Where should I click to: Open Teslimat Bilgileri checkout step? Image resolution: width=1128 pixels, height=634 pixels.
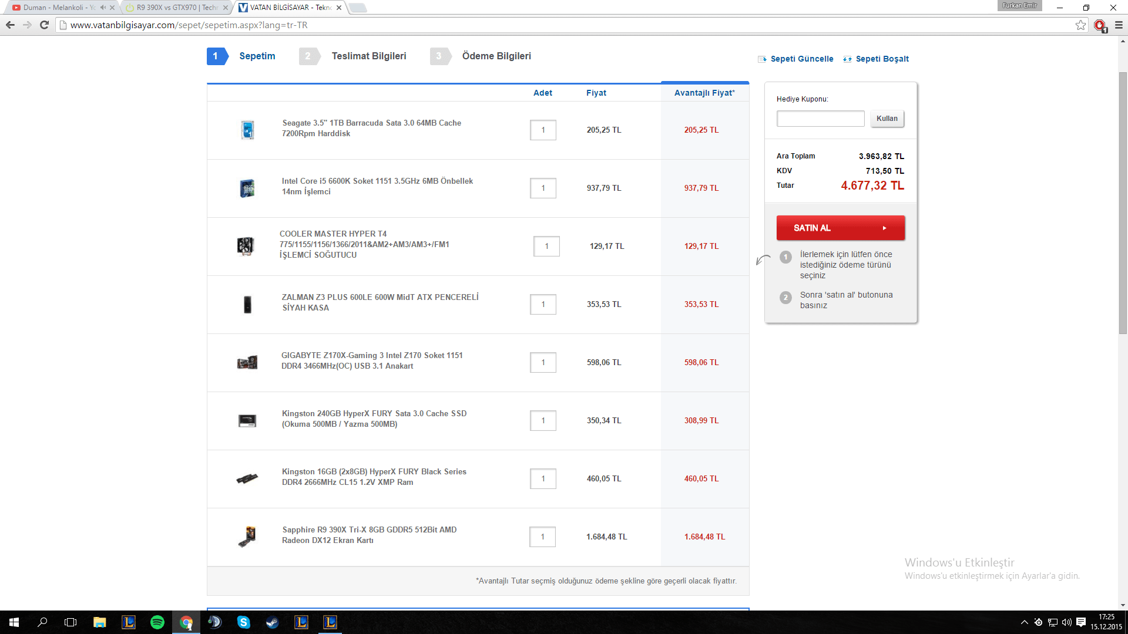tap(368, 56)
